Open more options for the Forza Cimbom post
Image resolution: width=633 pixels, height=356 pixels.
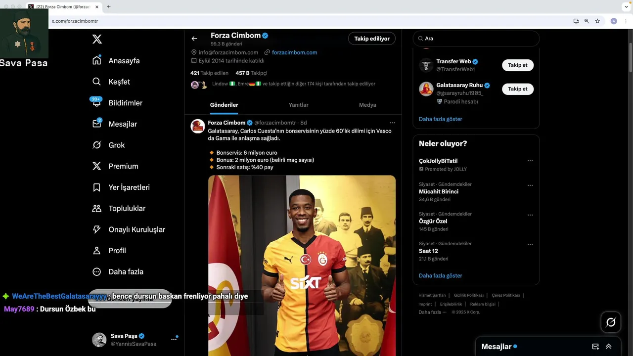[392, 123]
